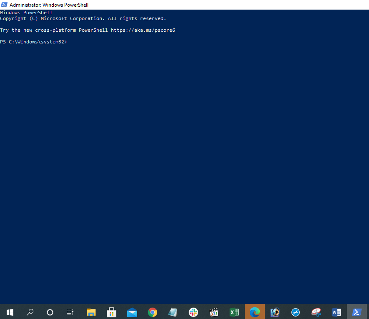Click the active PowerShell taskbar button

point(357,312)
